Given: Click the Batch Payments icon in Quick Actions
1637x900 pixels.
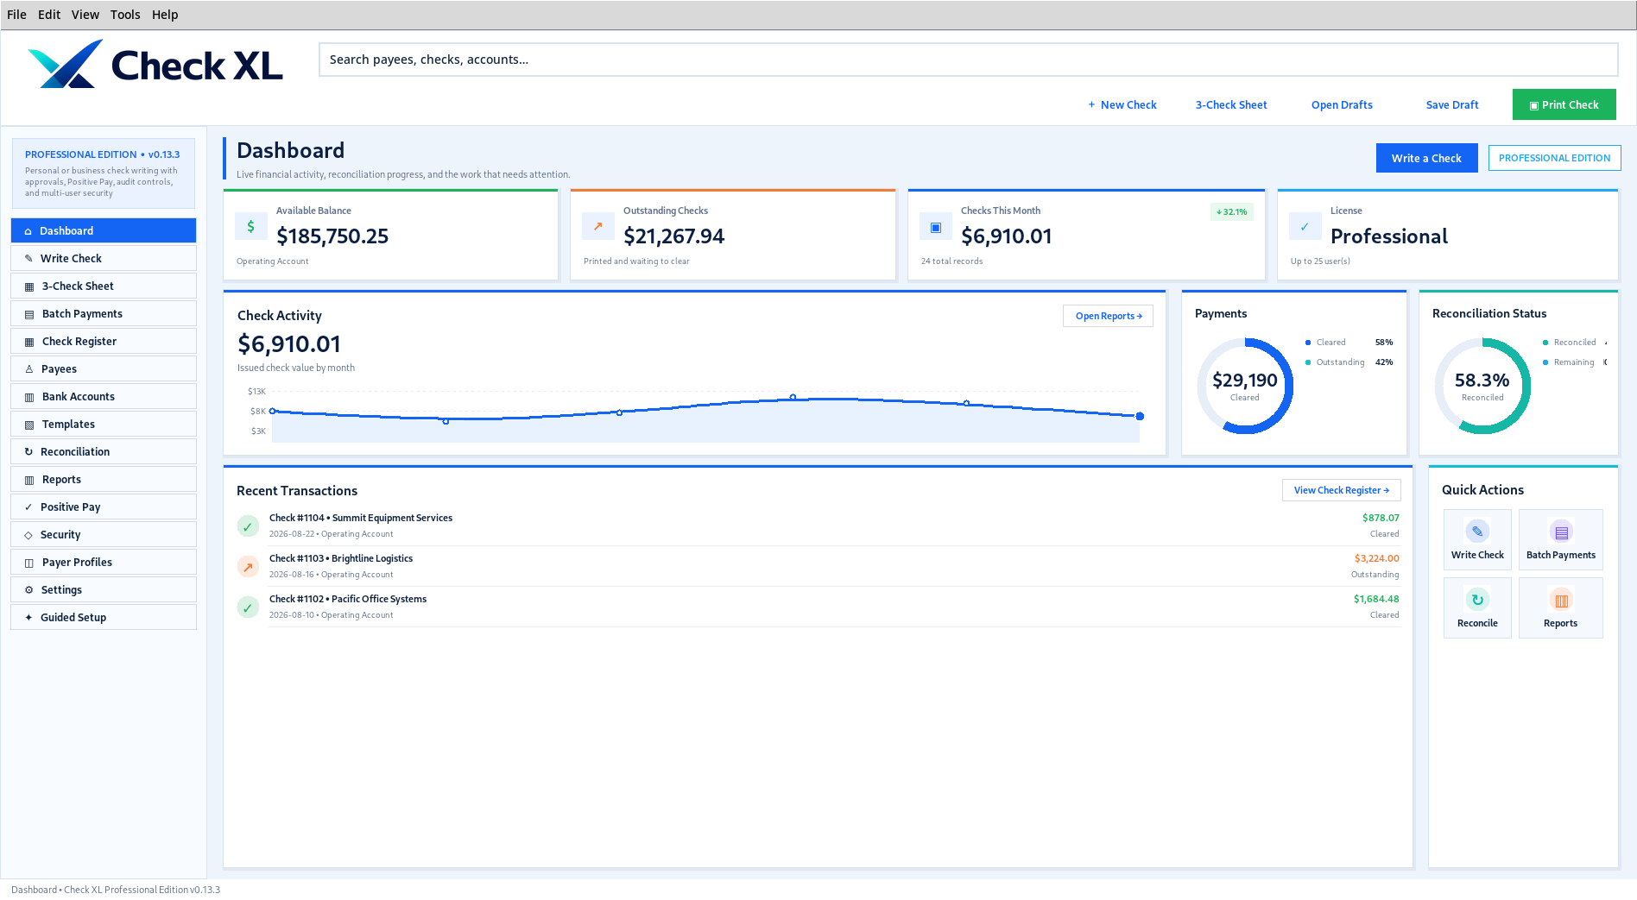Looking at the screenshot, I should (x=1561, y=532).
